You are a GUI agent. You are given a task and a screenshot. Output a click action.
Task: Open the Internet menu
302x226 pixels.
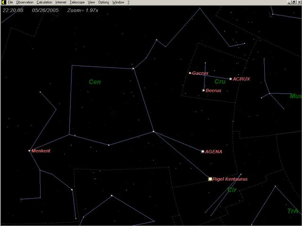(x=61, y=2)
